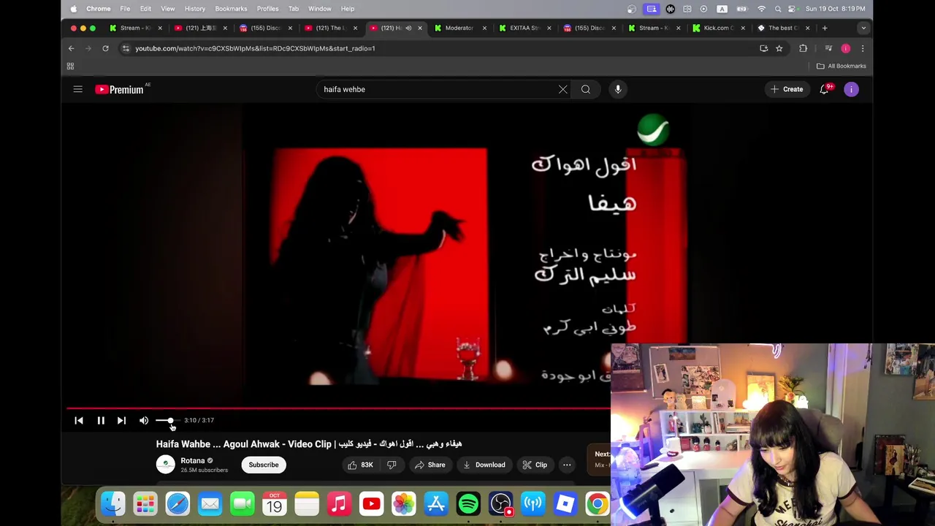Open the Music app in the dock
The width and height of the screenshot is (935, 526).
tap(339, 504)
